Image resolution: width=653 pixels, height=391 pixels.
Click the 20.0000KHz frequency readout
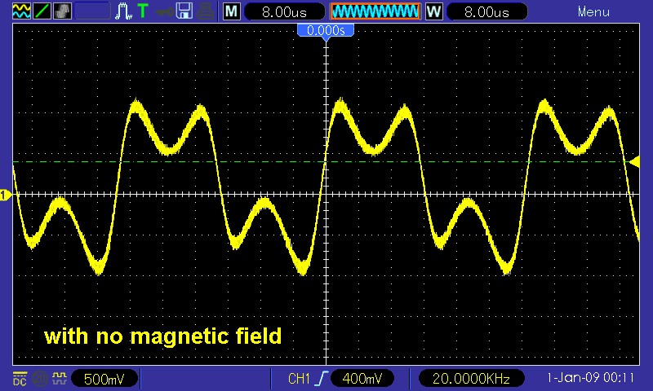click(x=471, y=379)
